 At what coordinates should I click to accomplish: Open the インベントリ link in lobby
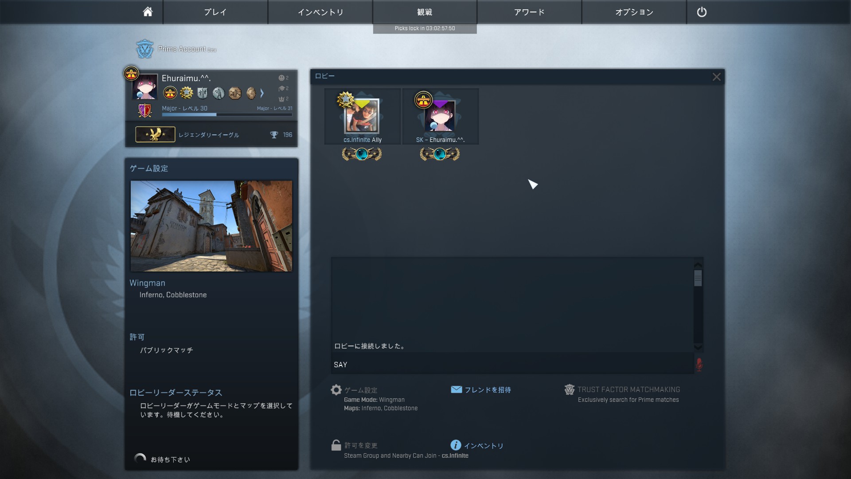click(484, 446)
